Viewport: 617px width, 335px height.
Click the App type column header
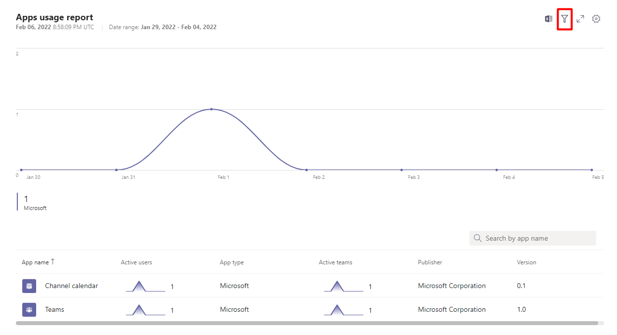coord(232,262)
